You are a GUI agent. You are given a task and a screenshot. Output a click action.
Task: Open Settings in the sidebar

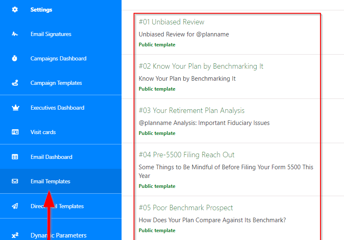[41, 10]
